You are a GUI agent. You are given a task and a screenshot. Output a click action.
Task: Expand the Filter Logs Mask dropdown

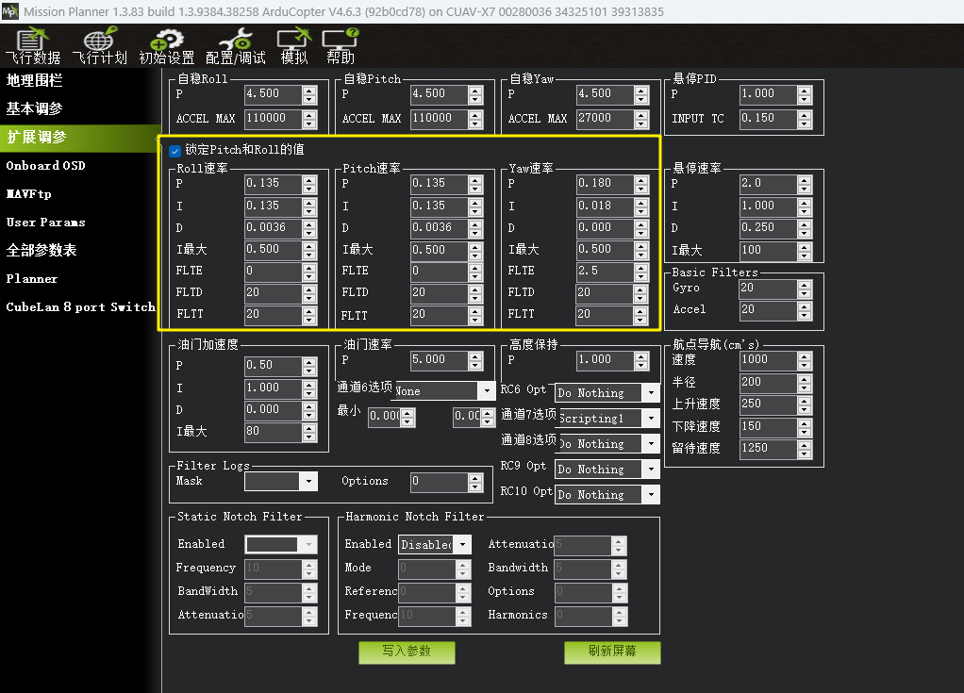(308, 482)
